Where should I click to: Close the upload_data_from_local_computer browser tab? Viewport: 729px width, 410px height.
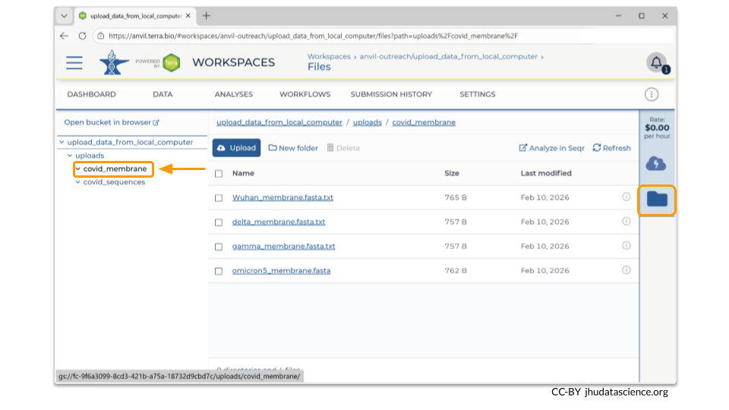188,16
